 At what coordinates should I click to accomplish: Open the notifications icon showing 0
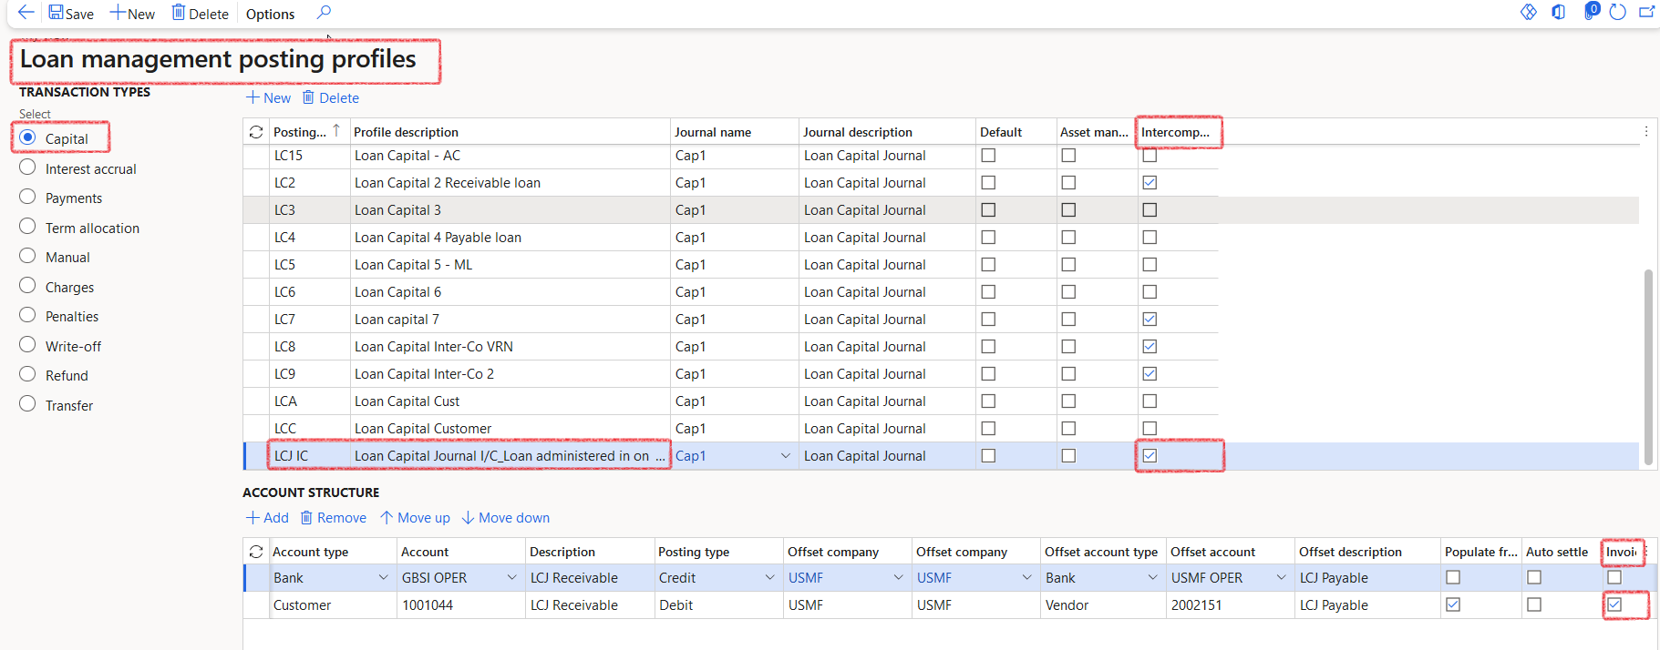pyautogui.click(x=1591, y=11)
